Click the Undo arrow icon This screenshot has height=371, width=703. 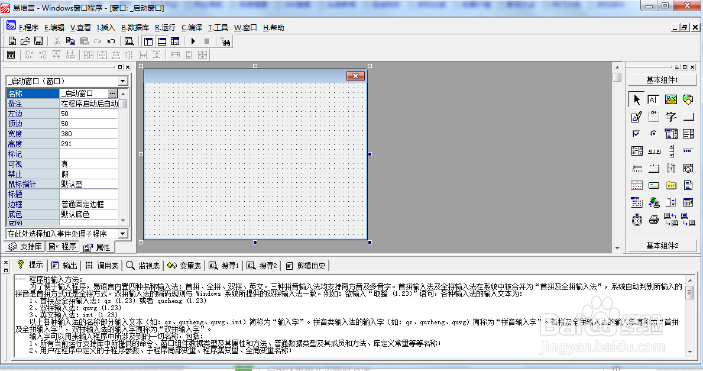point(111,41)
